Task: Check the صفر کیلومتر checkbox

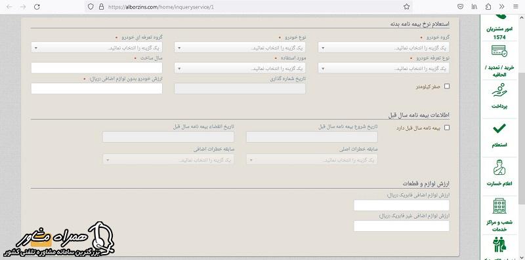Action: [447, 86]
